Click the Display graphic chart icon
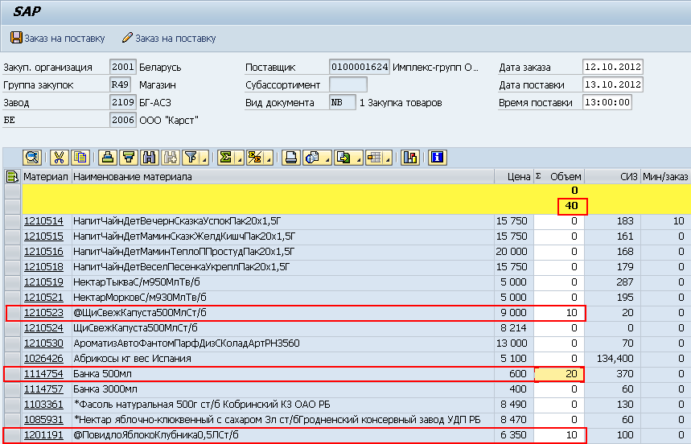 point(409,158)
